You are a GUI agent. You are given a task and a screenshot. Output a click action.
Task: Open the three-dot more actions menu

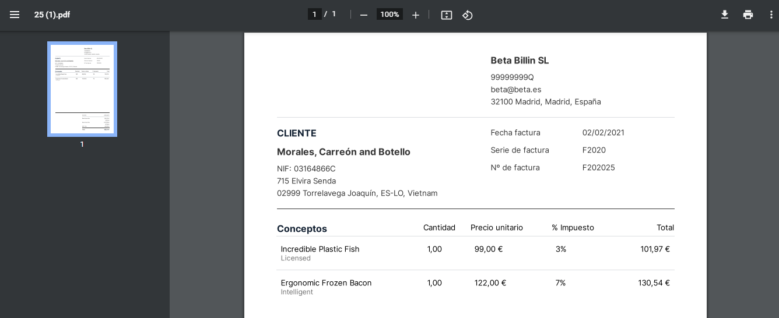click(x=771, y=15)
